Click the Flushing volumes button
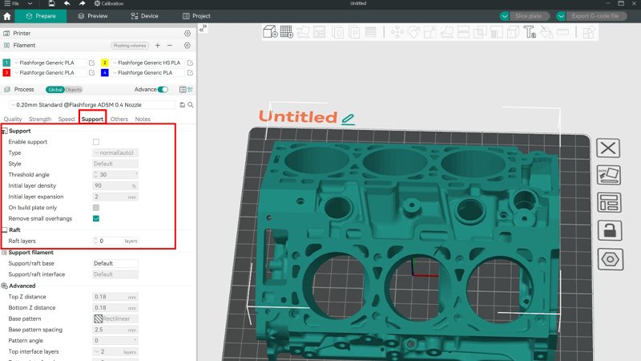Viewport: 641px width, 361px height. tap(130, 46)
